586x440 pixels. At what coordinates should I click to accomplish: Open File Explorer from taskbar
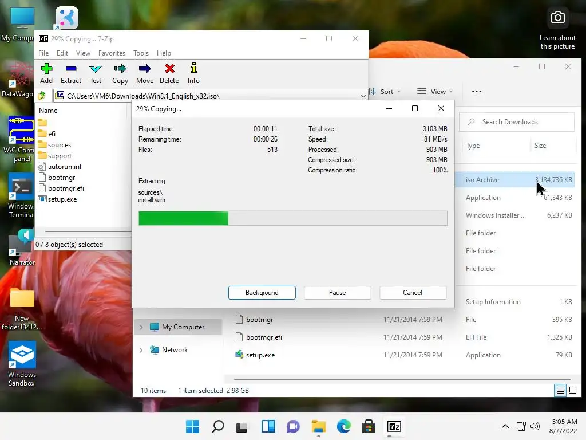click(x=318, y=426)
